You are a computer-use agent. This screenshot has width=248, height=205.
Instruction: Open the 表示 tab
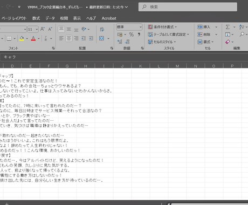pyautogui.click(x=77, y=18)
